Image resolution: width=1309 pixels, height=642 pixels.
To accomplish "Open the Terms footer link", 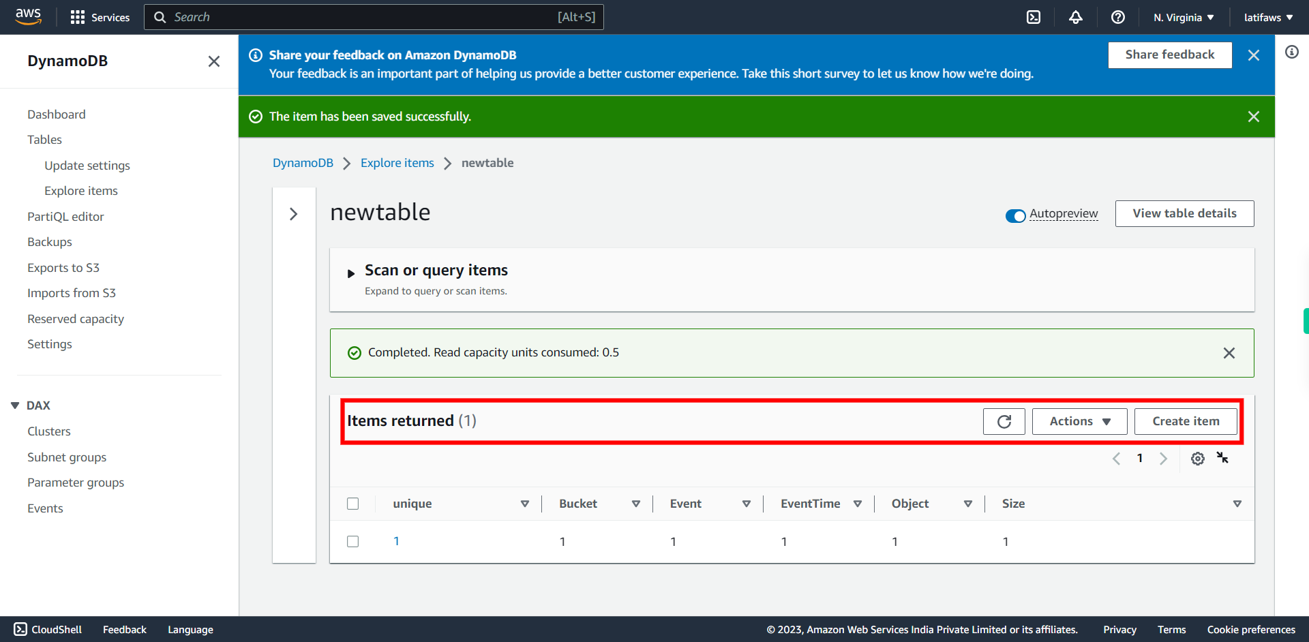I will coord(1171,630).
